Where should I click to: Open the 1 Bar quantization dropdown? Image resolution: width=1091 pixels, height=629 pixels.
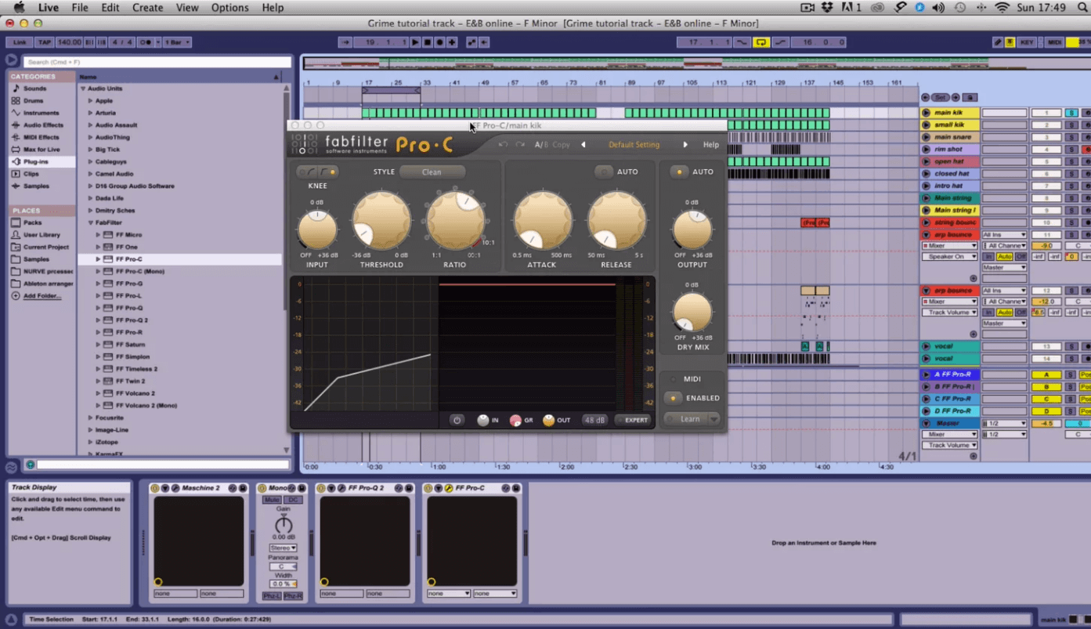tap(177, 42)
